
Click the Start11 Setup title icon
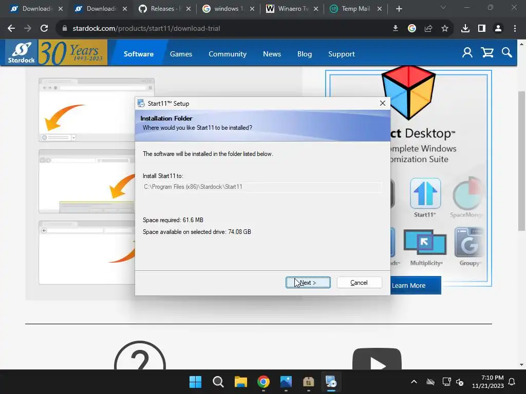(141, 103)
